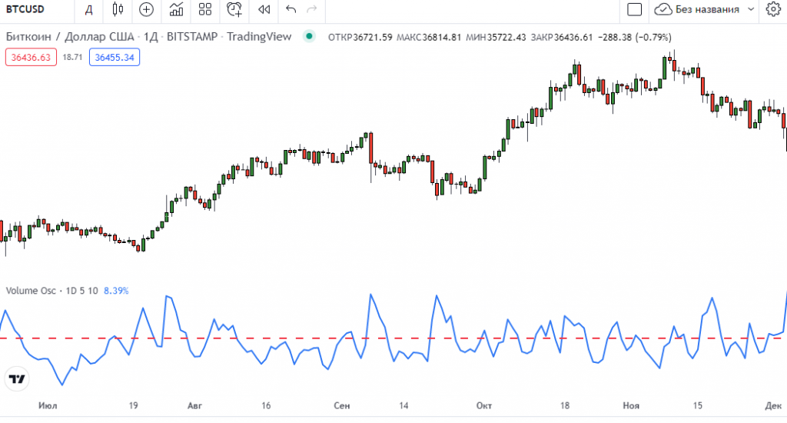Viewport: 787px width, 423px height.
Task: Create an alert with the alarm clock icon
Action: click(x=234, y=9)
